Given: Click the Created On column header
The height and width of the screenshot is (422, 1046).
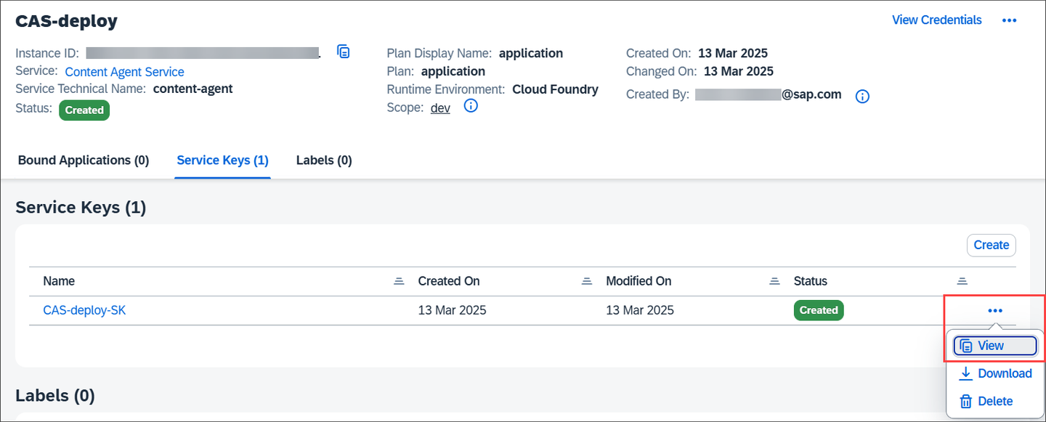Looking at the screenshot, I should [449, 281].
